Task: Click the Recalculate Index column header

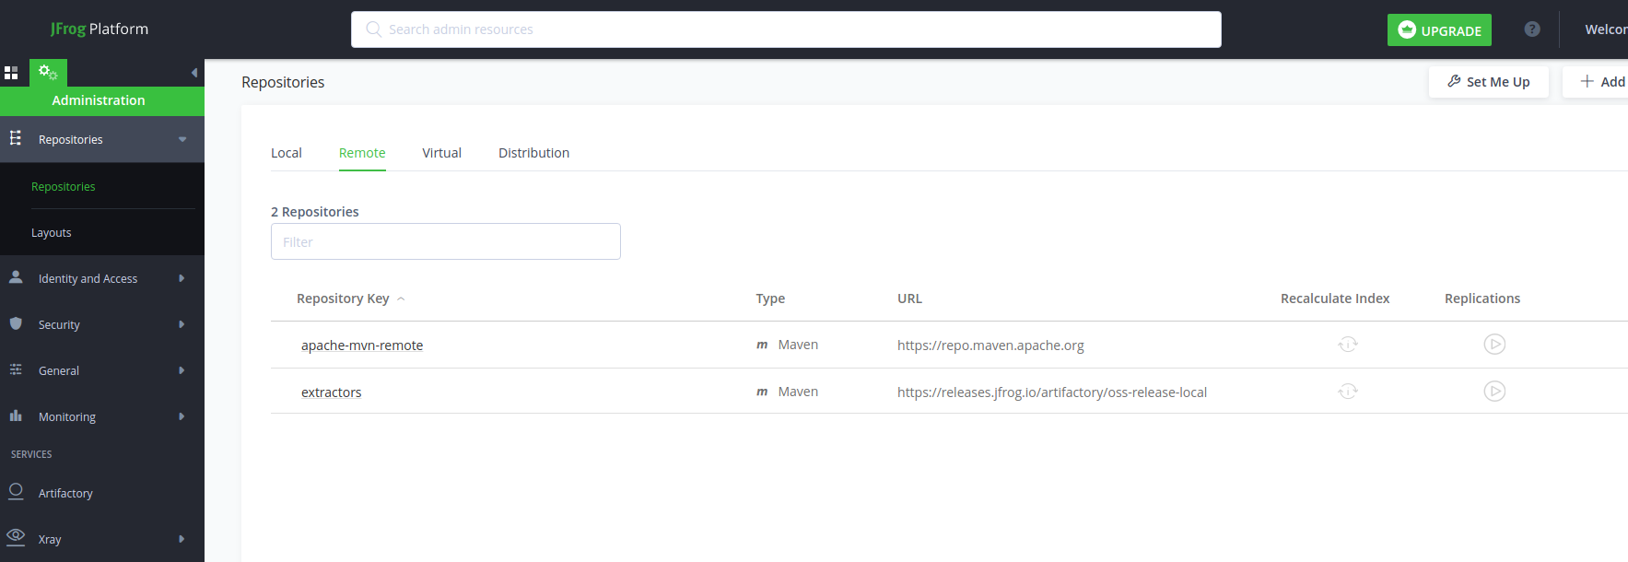Action: 1335,299
